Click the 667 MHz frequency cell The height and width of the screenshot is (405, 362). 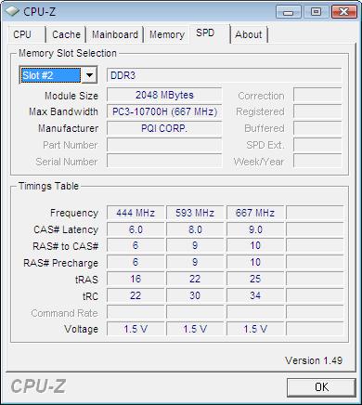click(255, 213)
